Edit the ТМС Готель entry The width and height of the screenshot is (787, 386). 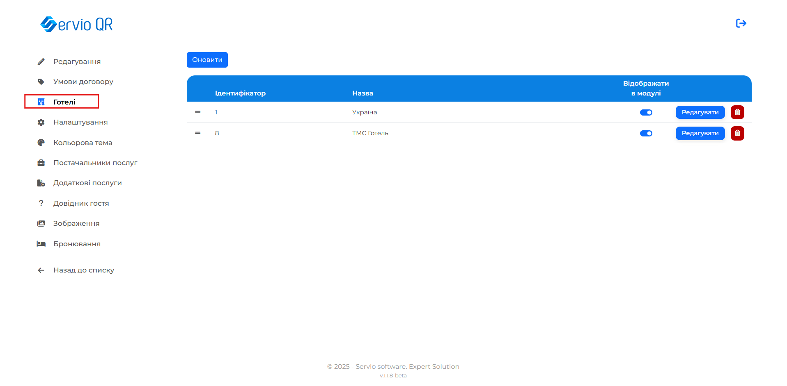700,133
